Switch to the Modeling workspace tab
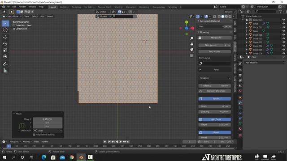This screenshot has width=287, height=161. tap(64, 7)
